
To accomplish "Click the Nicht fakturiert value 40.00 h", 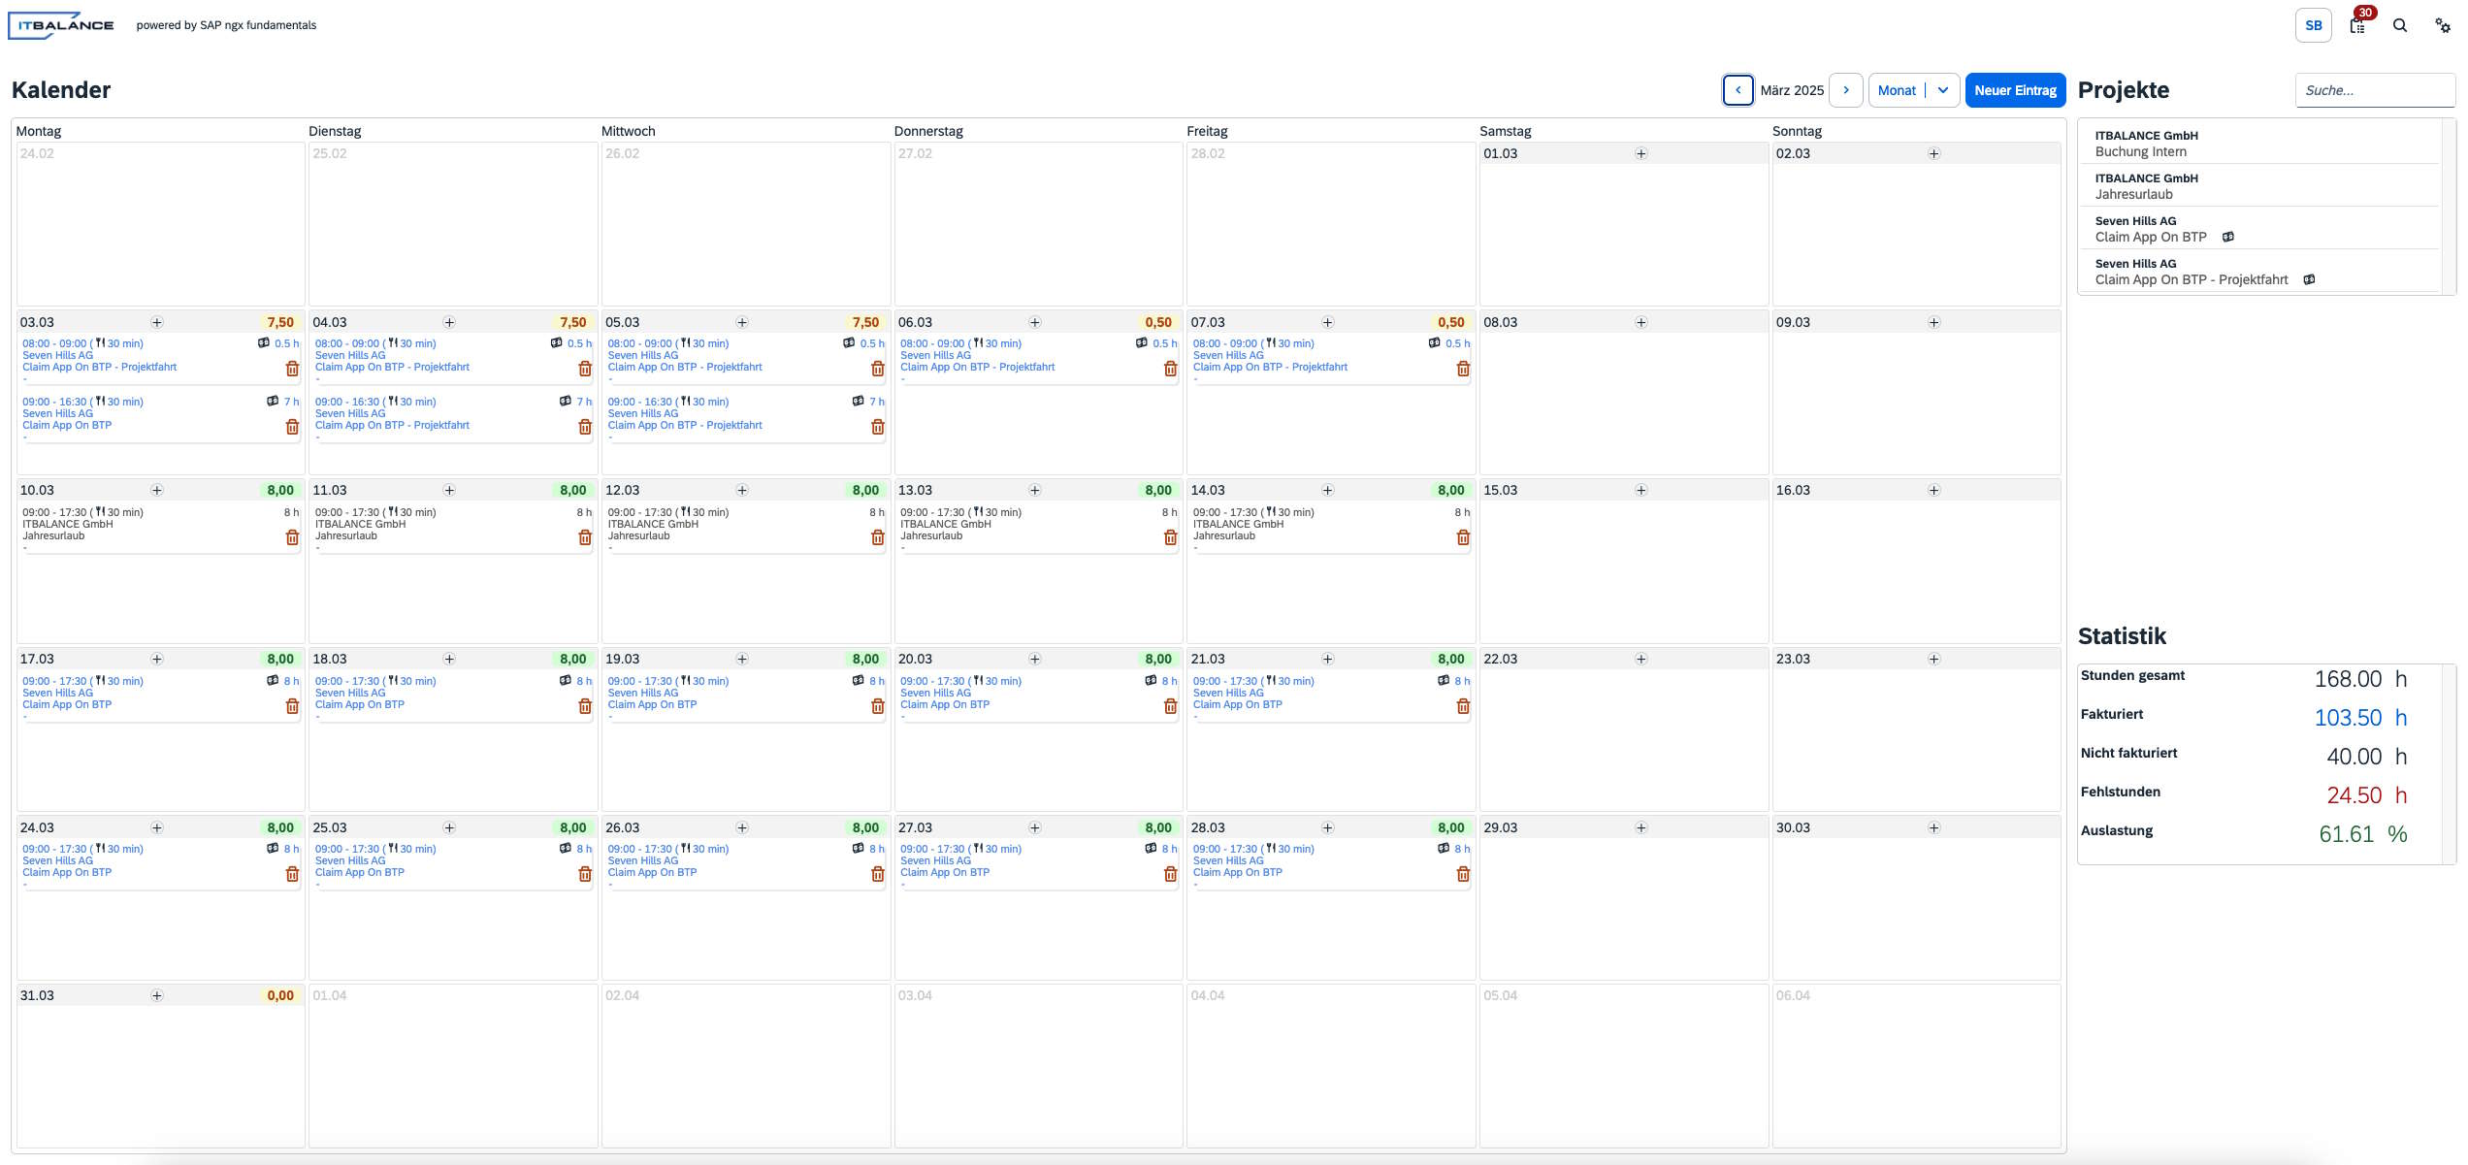I will coord(2366,757).
